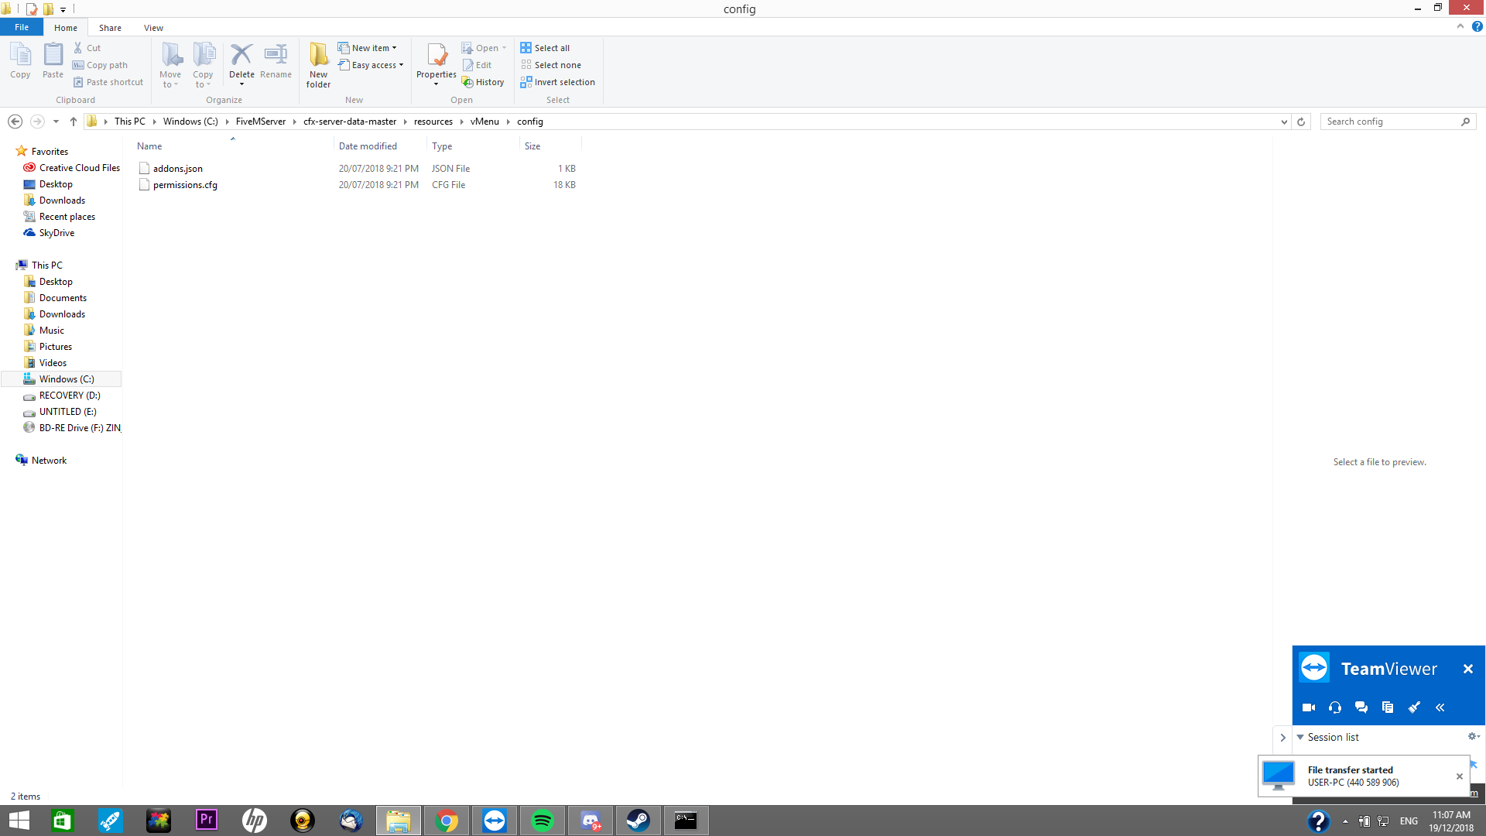1486x836 pixels.
Task: Click the red Delete X icon
Action: 241,54
